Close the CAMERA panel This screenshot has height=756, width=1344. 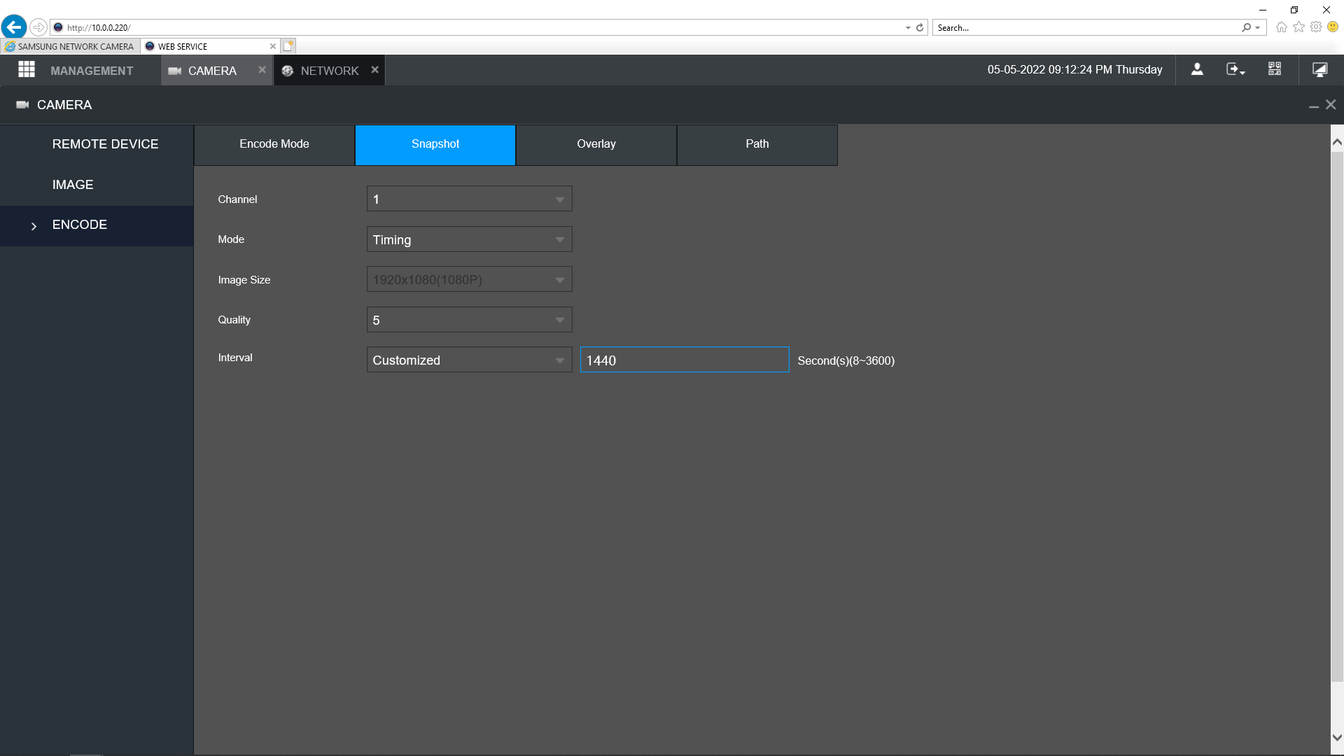[1331, 104]
